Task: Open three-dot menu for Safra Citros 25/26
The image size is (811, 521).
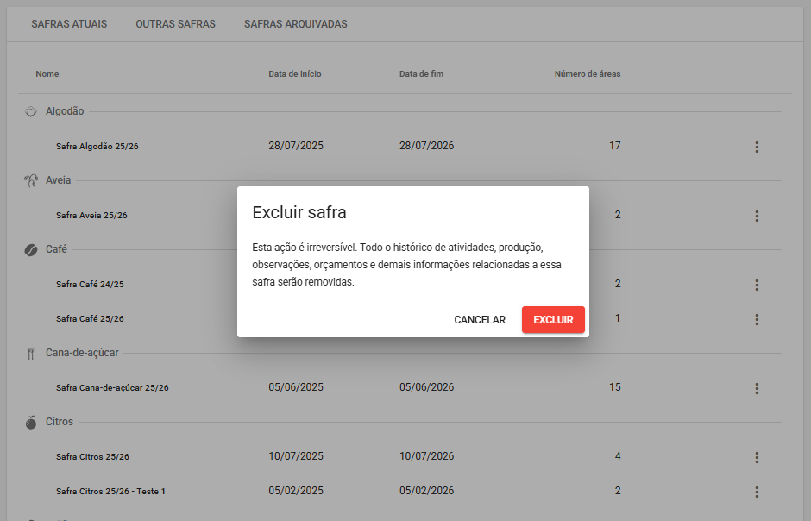Action: (x=757, y=457)
